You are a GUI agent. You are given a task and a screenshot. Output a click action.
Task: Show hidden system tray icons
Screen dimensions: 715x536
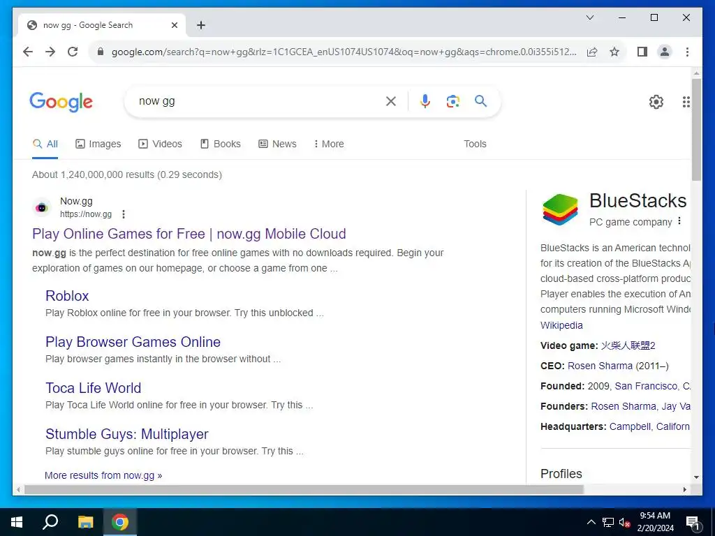coord(591,522)
